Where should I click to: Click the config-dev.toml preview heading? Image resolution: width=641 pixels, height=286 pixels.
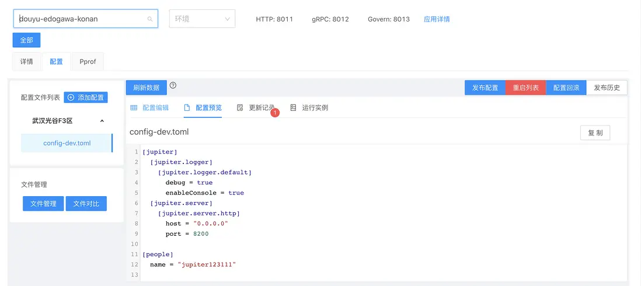tap(159, 132)
